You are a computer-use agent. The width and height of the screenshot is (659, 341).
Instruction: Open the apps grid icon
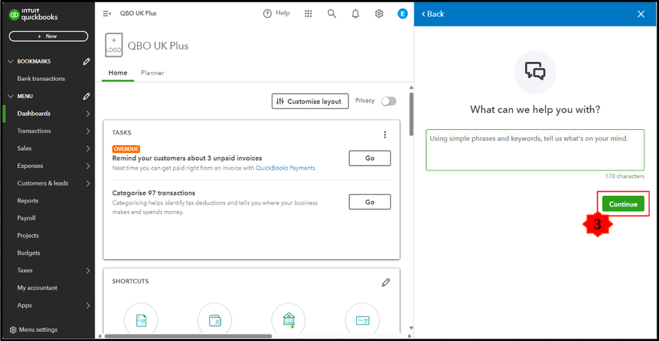(x=308, y=13)
